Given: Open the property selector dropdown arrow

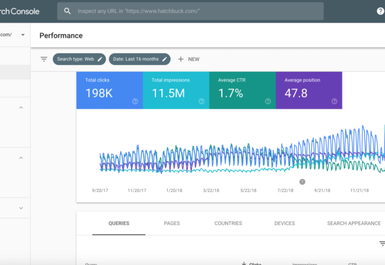Looking at the screenshot, I should [x=23, y=35].
